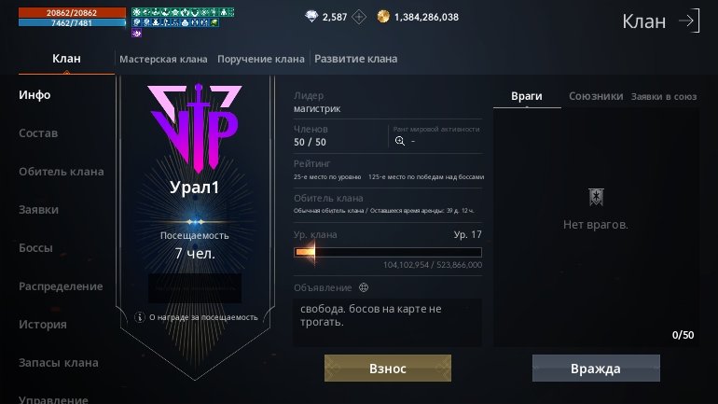Image resolution: width=718 pixels, height=404 pixels.
Task: Click the Вражда button
Action: (x=596, y=369)
